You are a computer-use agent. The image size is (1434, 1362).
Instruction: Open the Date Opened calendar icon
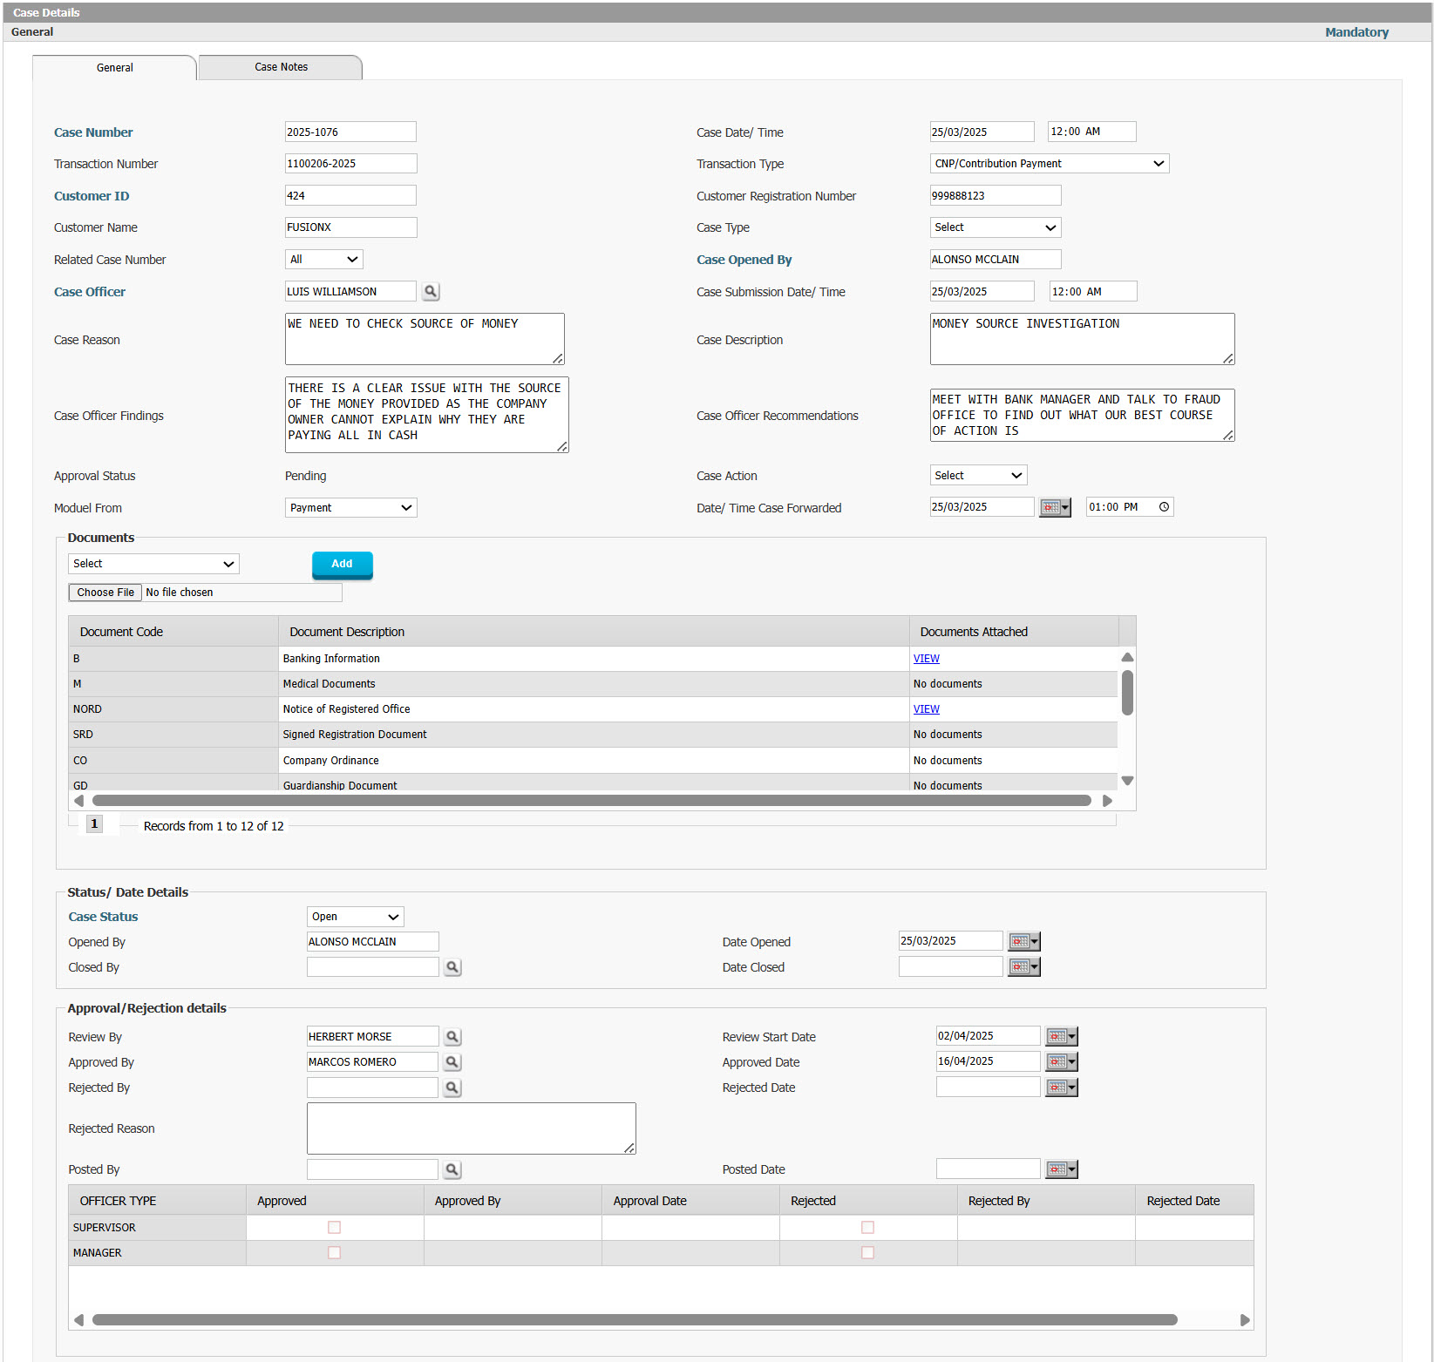pos(1023,942)
